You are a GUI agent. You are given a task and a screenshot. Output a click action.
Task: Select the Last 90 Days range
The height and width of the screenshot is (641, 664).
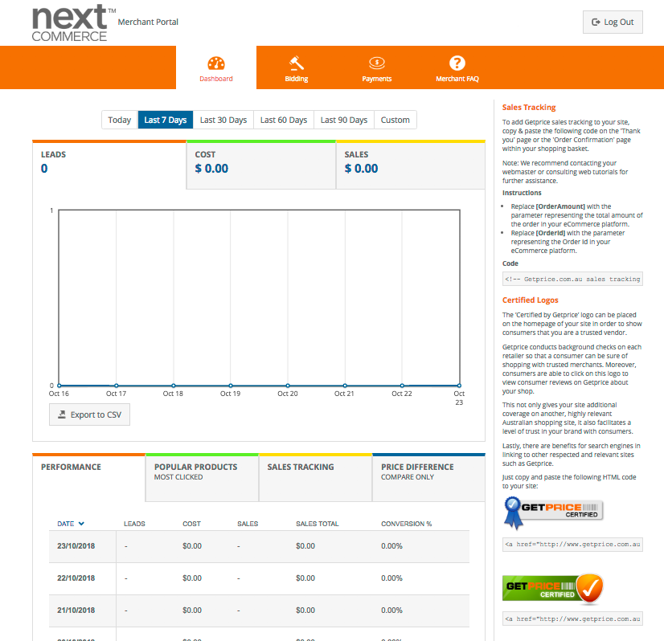pyautogui.click(x=343, y=120)
